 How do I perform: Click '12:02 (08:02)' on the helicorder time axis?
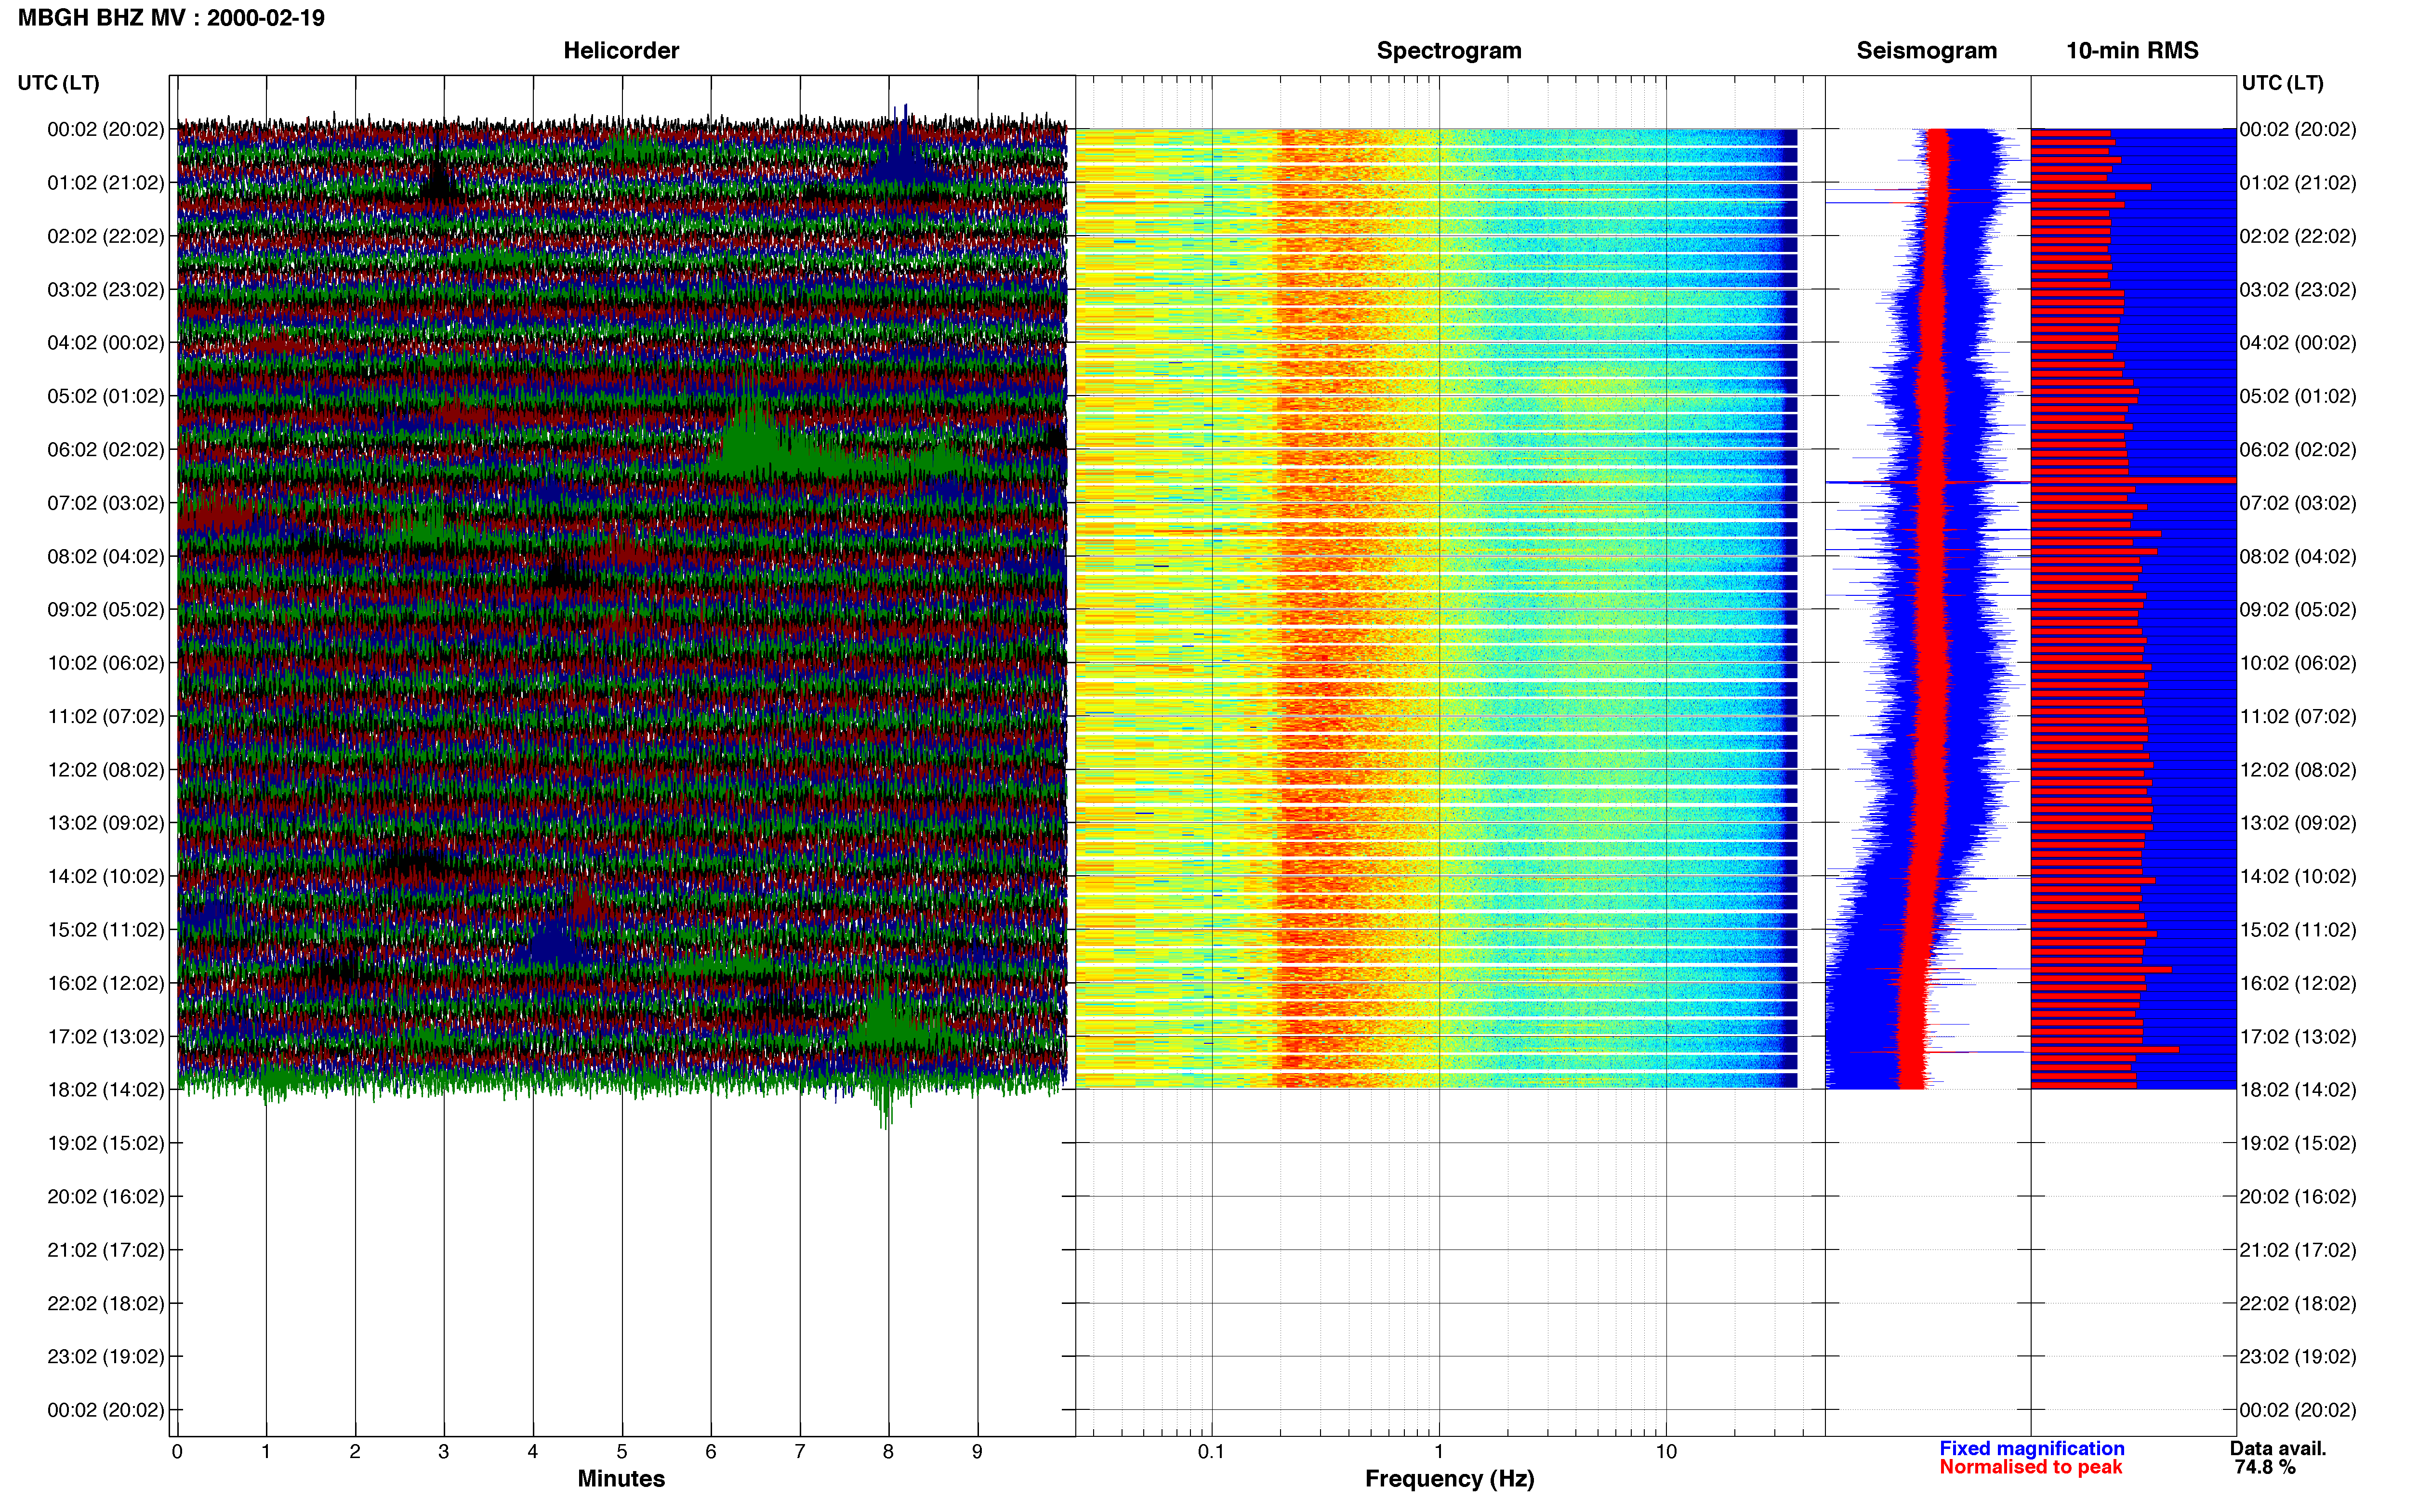pos(106,770)
